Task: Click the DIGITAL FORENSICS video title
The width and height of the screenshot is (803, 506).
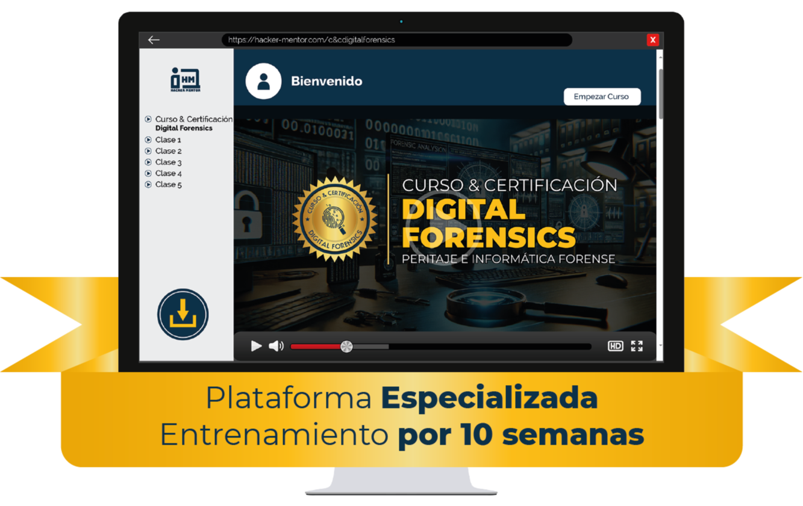Action: pos(489,224)
